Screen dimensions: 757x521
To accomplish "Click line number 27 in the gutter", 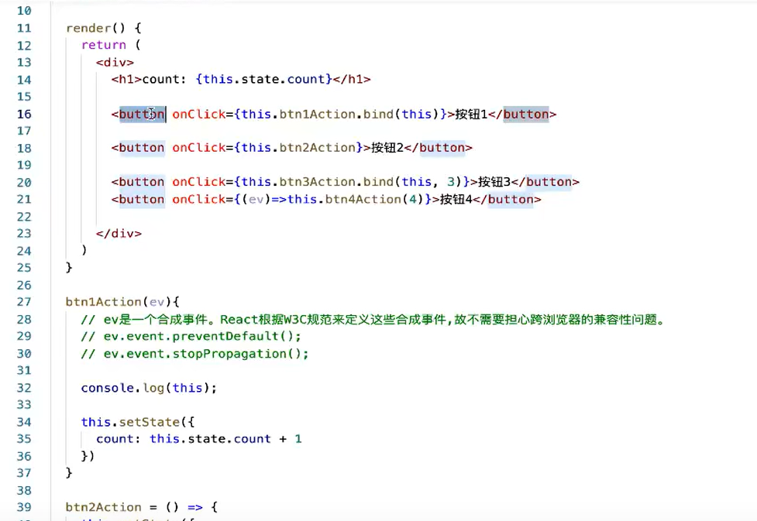I will pyautogui.click(x=24, y=301).
